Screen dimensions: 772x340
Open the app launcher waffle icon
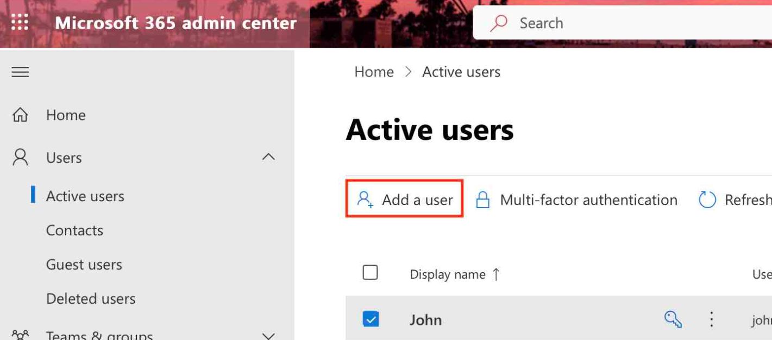pyautogui.click(x=20, y=23)
